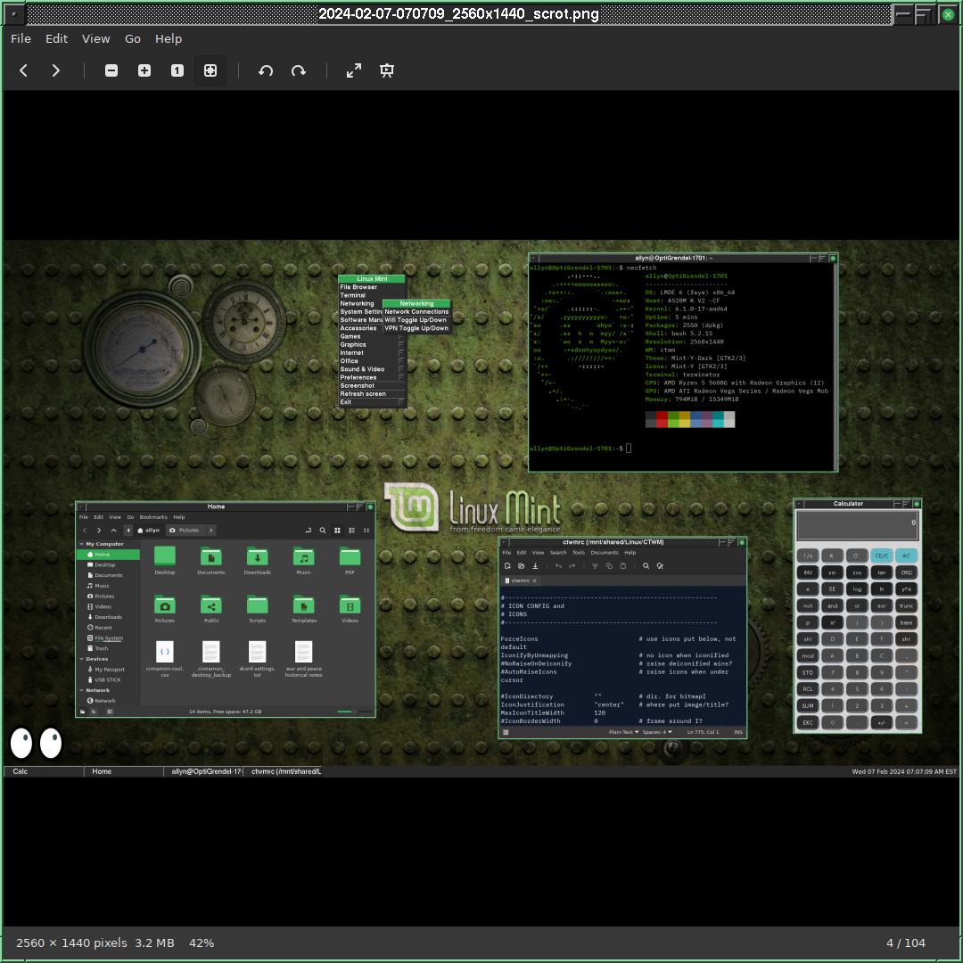The height and width of the screenshot is (963, 963).
Task: Click the 4 / 104 image counter
Action: tap(905, 942)
